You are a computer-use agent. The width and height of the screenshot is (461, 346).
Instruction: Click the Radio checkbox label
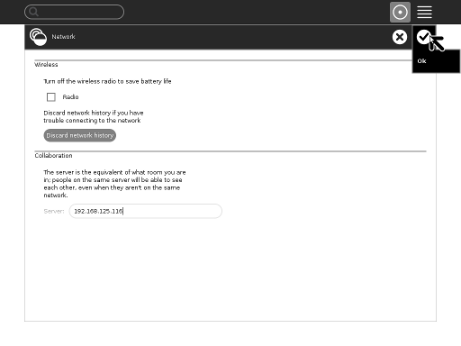pyautogui.click(x=70, y=97)
